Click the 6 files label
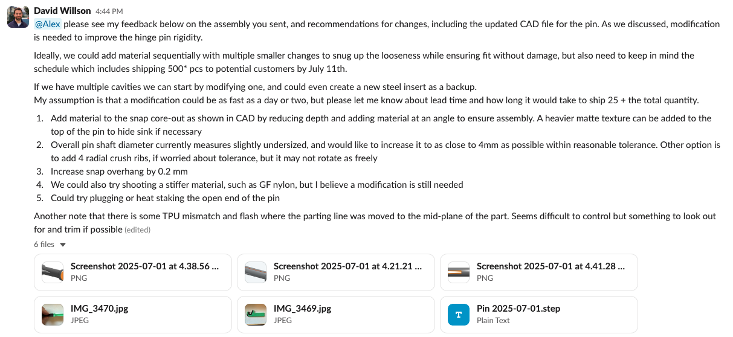 44,245
